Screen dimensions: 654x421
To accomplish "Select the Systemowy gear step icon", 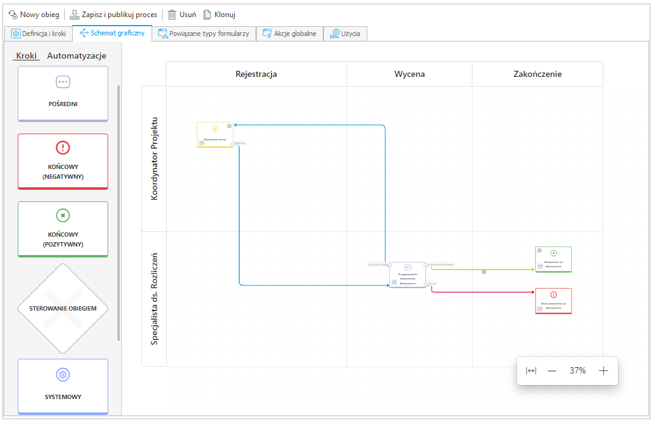I will click(x=63, y=375).
